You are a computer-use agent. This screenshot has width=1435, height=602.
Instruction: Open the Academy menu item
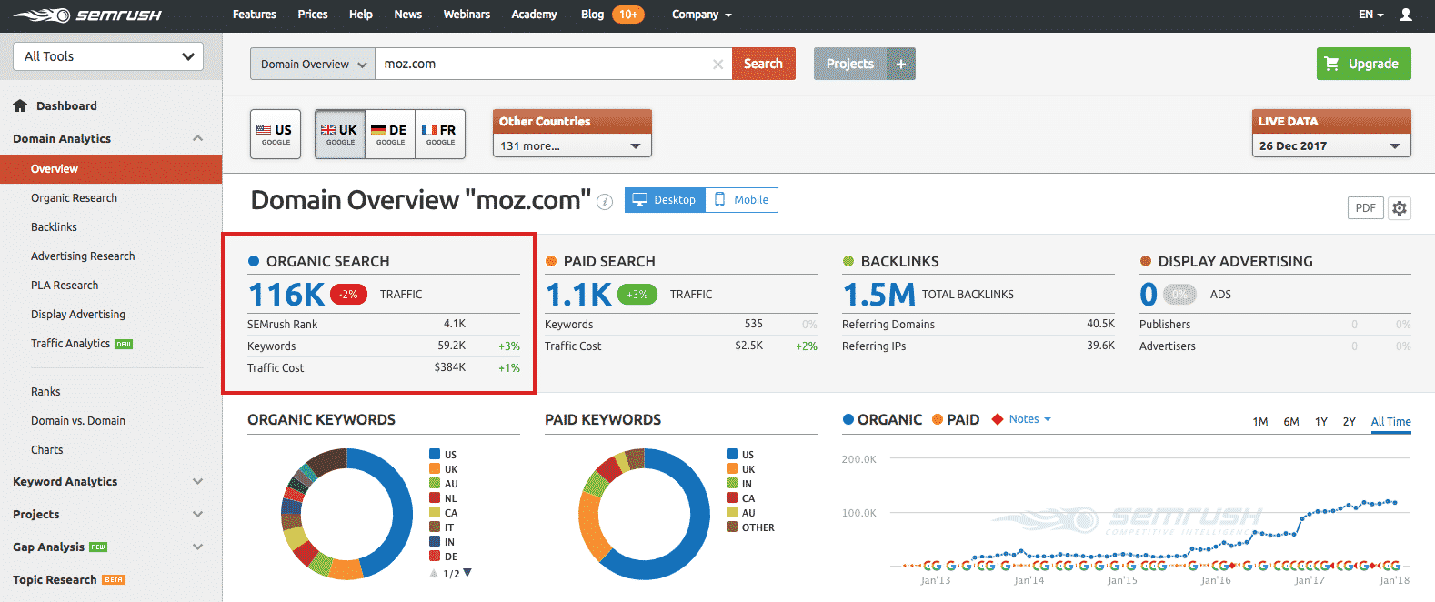[x=534, y=15]
